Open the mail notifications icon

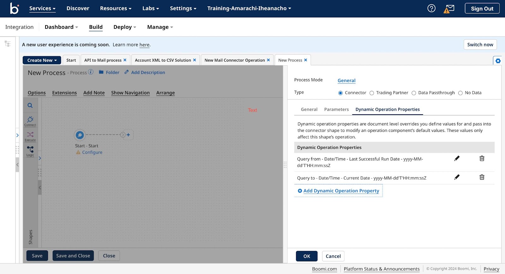(x=449, y=9)
